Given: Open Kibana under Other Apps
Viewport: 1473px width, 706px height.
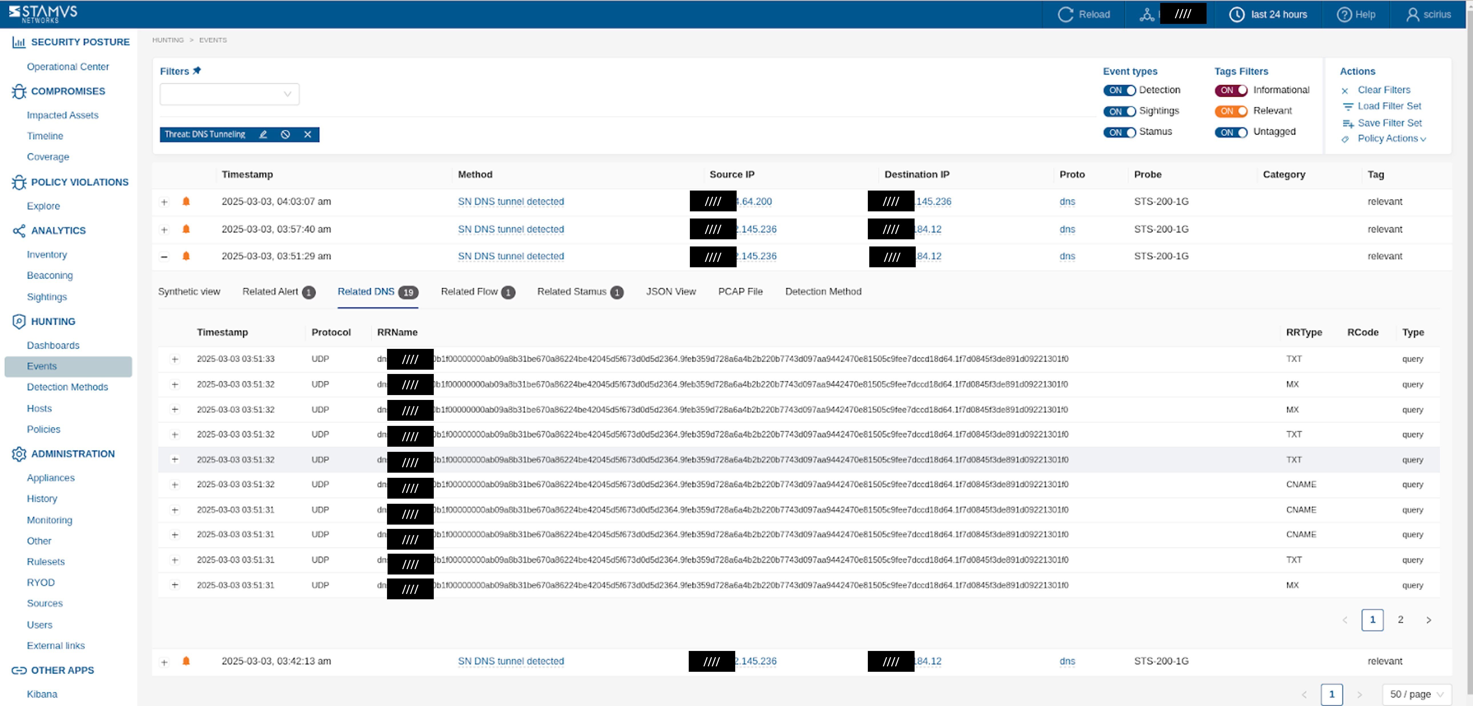Looking at the screenshot, I should [42, 694].
